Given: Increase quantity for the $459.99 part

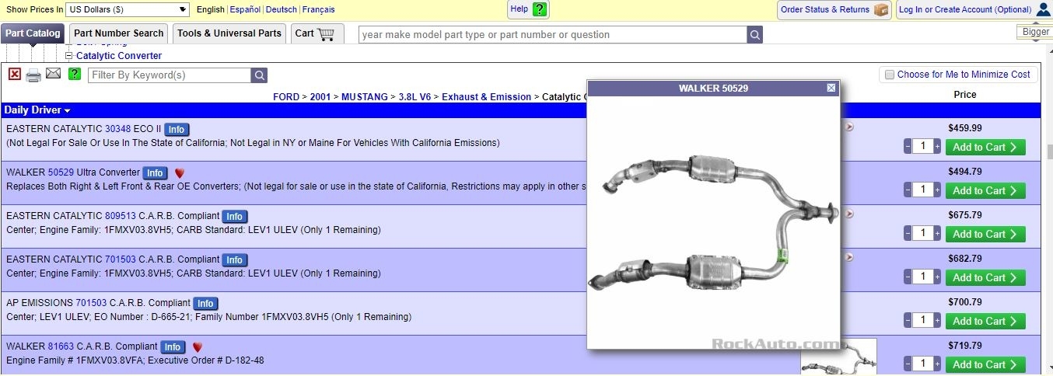Looking at the screenshot, I should pos(937,146).
